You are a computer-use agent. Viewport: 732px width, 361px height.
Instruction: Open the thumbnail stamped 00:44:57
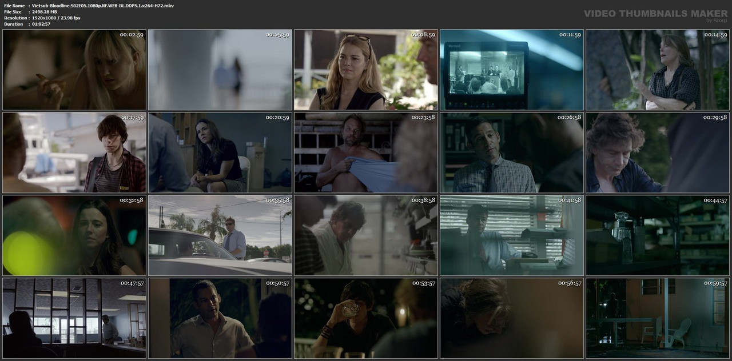pos(658,235)
